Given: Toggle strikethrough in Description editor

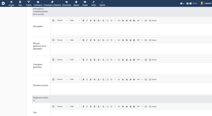Looking at the screenshot, I should point(95,20).
